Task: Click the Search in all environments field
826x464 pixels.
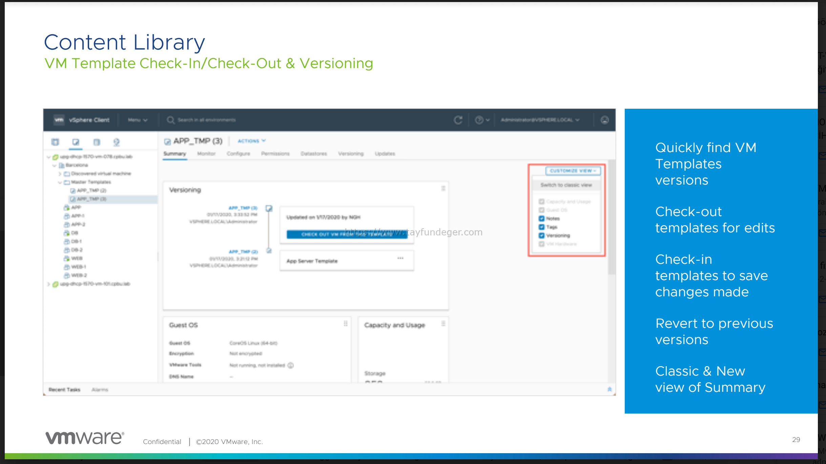Action: point(207,120)
